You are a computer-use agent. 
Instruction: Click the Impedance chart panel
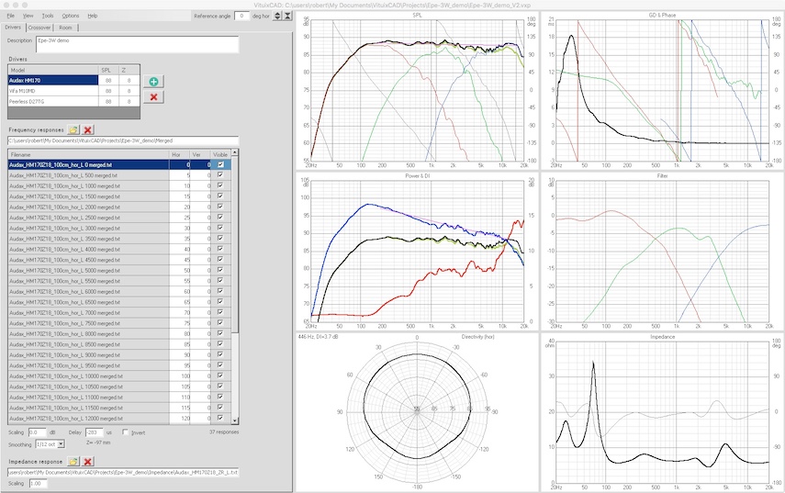pyautogui.click(x=662, y=411)
